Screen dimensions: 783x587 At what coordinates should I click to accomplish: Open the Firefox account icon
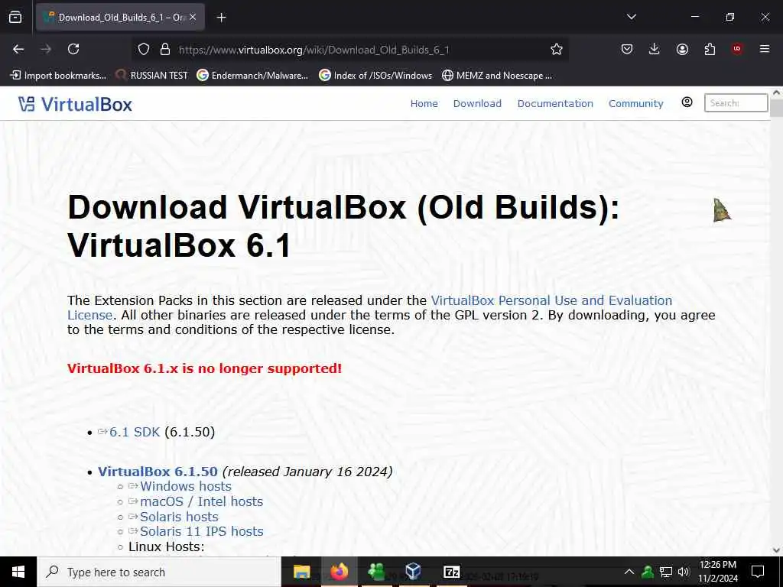(x=682, y=49)
